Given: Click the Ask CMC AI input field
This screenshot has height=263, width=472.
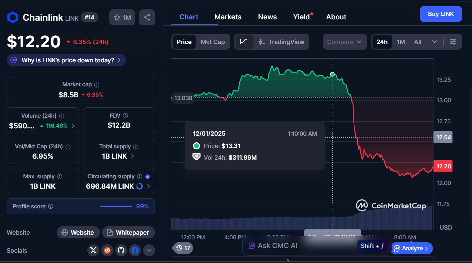Looking at the screenshot, I should click(300, 246).
